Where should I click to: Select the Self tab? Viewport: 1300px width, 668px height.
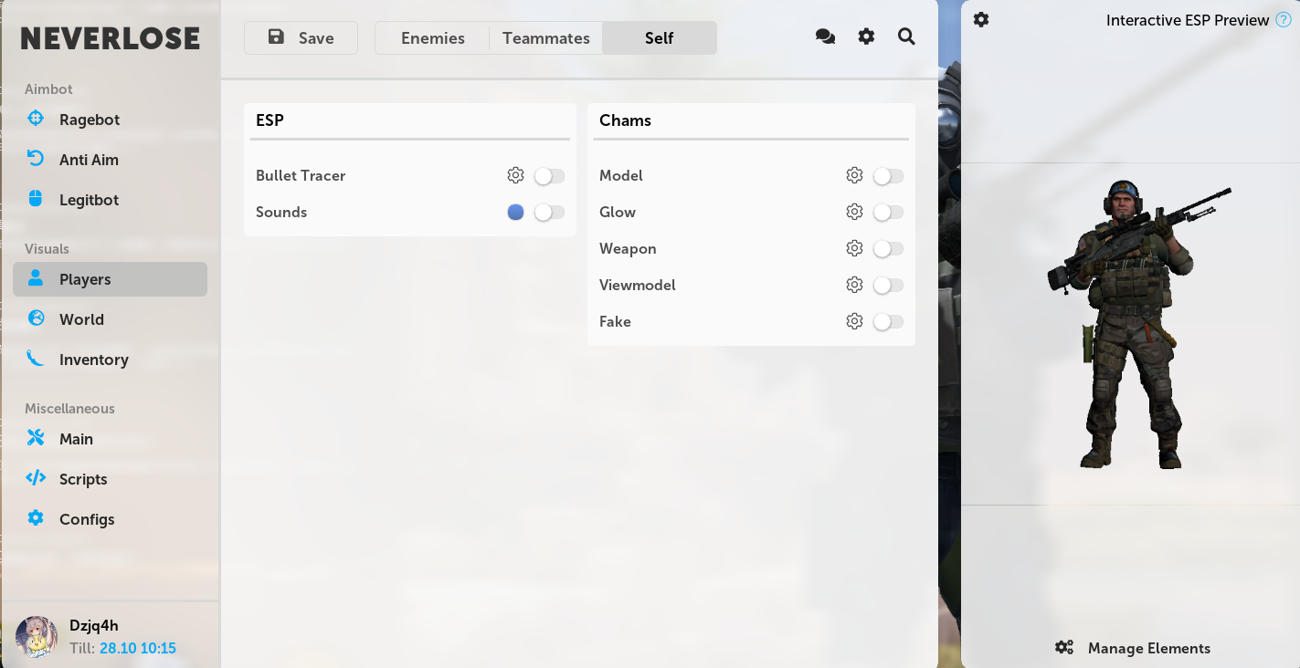(660, 37)
